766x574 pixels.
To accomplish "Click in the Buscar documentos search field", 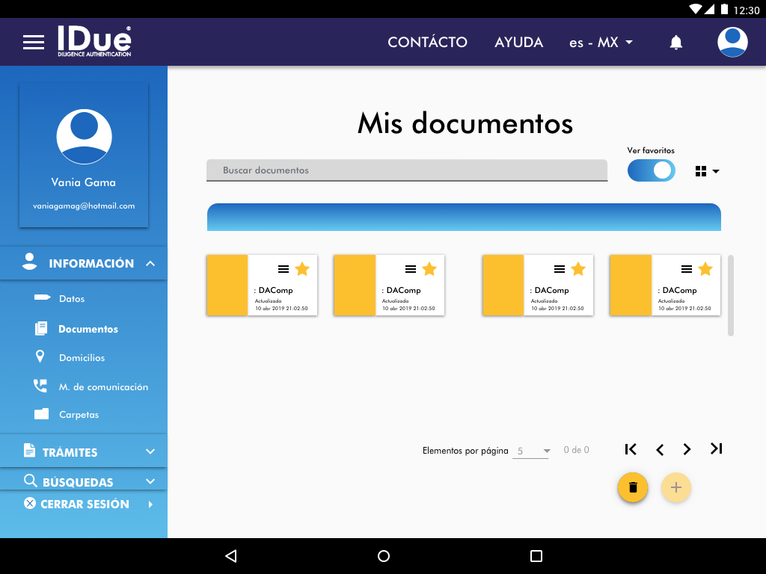I will [407, 170].
